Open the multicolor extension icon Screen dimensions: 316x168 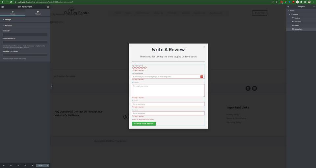tap(286, 2)
